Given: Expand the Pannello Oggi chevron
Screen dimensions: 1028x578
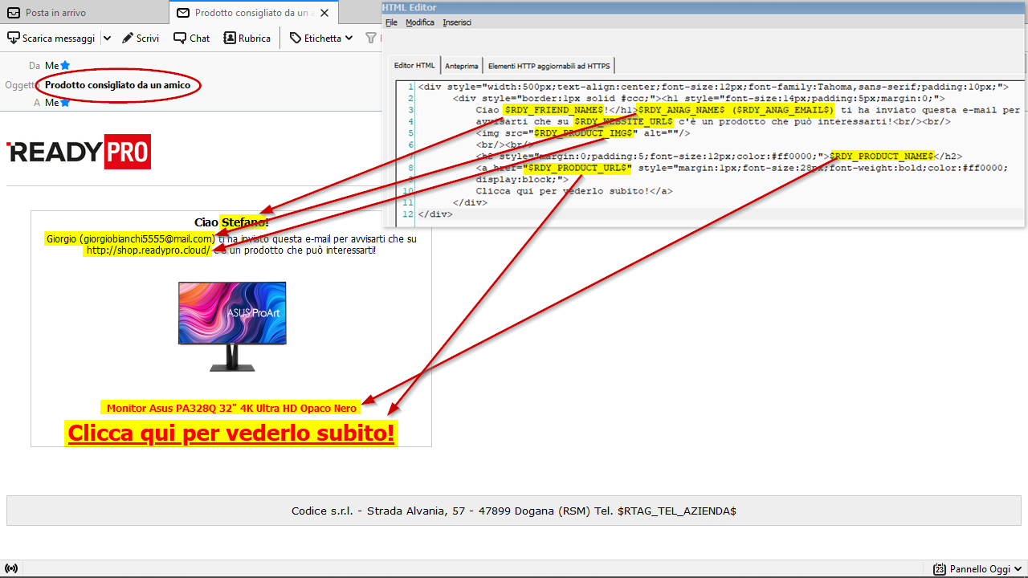Looking at the screenshot, I should coord(1018,569).
